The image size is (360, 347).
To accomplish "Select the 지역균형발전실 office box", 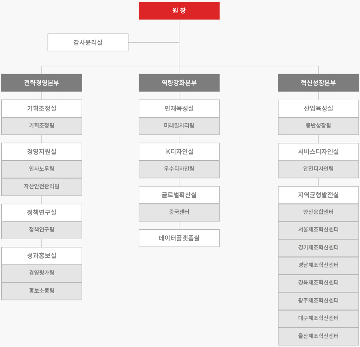I will [x=318, y=195].
